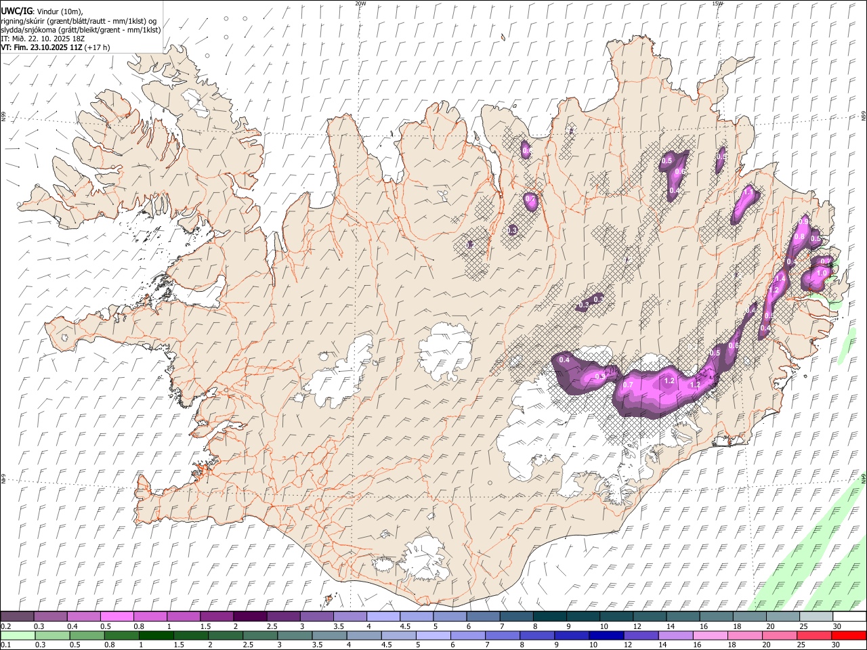867x650 pixels.
Task: Click the white 30 swatch in the upper legend
Action: click(849, 616)
